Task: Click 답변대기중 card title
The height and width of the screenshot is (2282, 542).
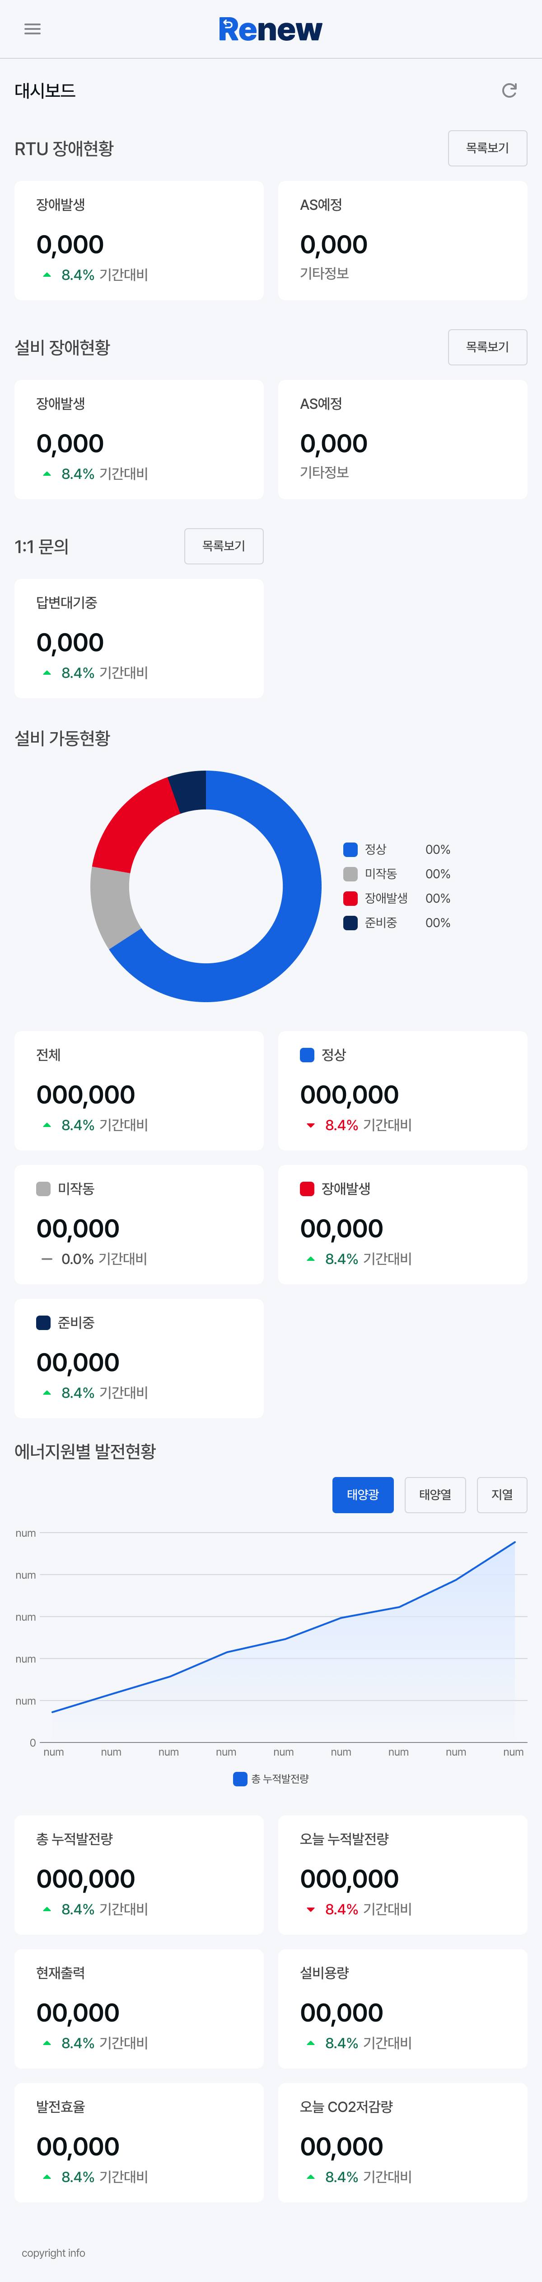Action: point(66,602)
